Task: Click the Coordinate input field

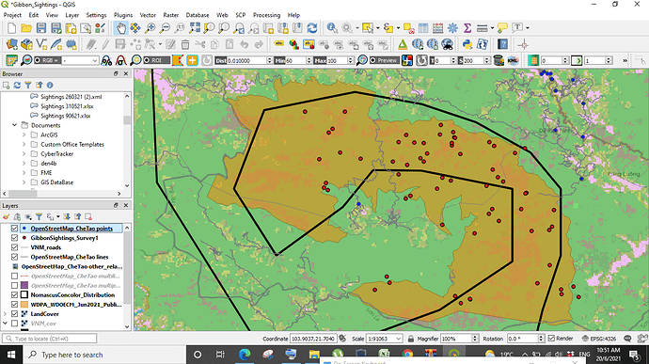Action: click(313, 339)
